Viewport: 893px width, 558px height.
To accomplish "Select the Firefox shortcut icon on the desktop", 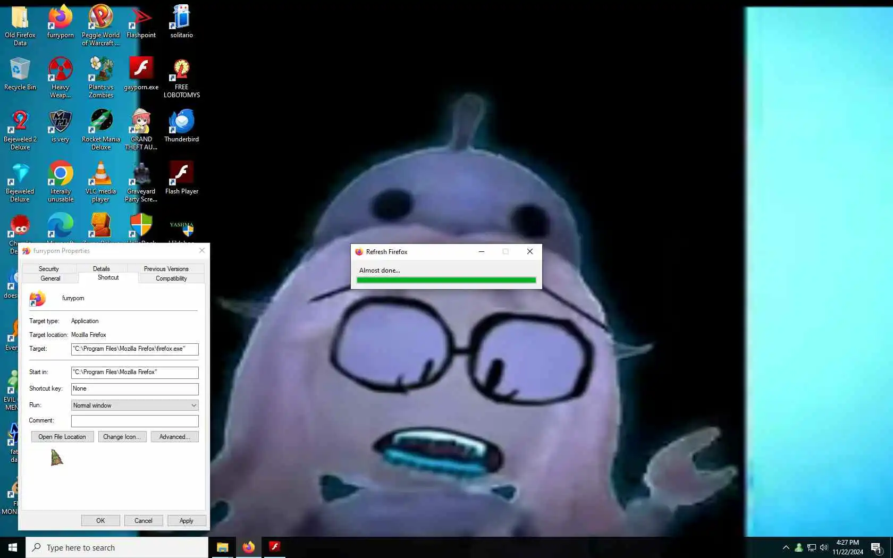I will (x=61, y=17).
